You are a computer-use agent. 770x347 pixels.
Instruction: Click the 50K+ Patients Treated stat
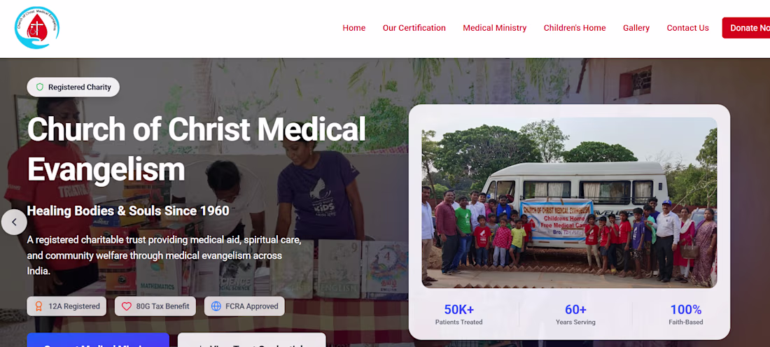point(458,314)
